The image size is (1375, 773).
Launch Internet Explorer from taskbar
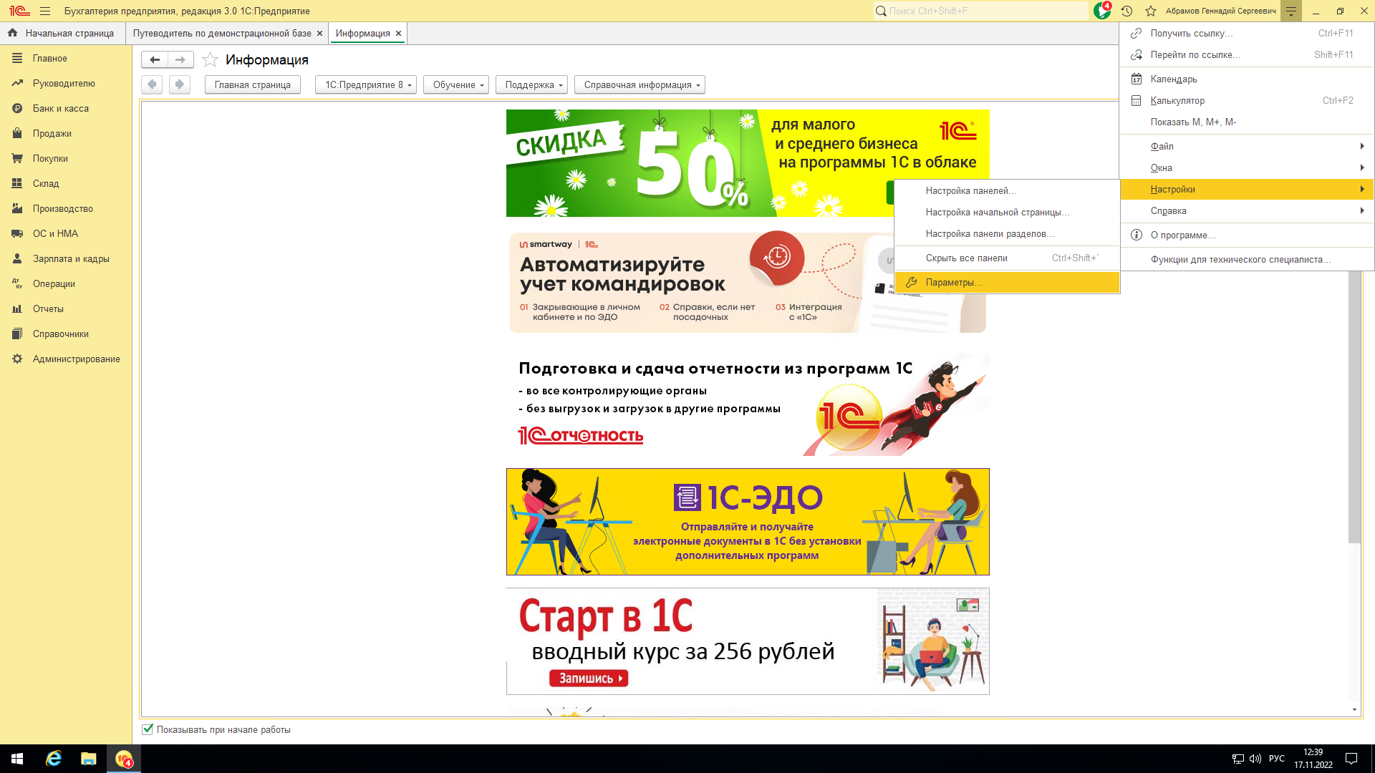[x=54, y=759]
